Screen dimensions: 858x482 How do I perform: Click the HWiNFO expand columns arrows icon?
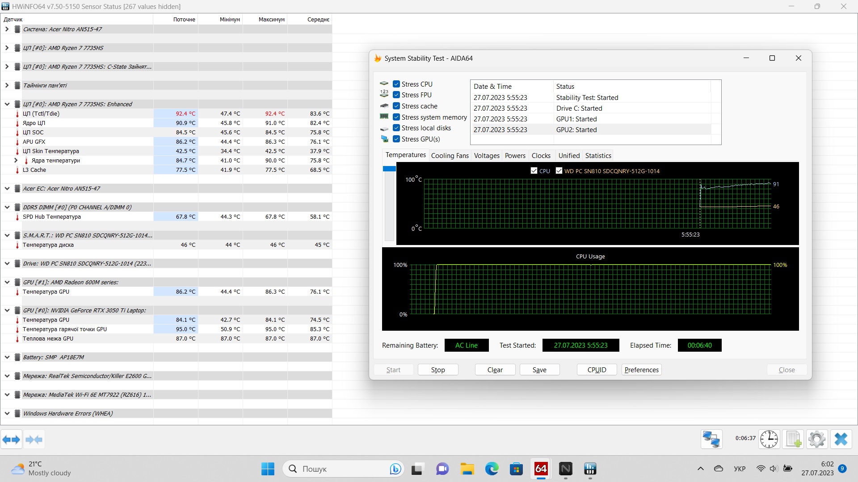point(11,440)
